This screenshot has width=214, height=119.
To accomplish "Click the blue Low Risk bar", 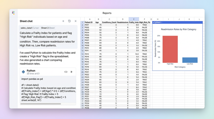I will (190, 60).
